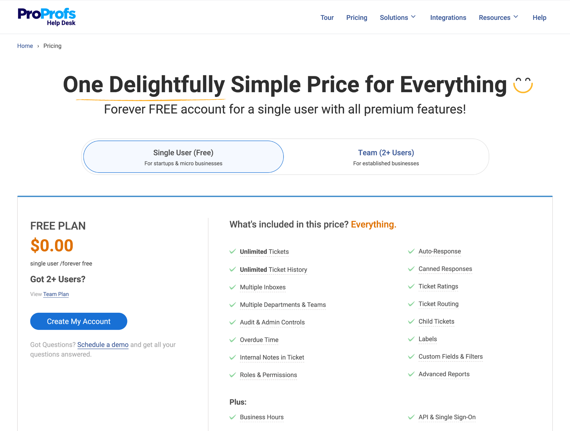Toggle the Ticket Ratings checkmark
This screenshot has width=570, height=431.
(x=411, y=286)
